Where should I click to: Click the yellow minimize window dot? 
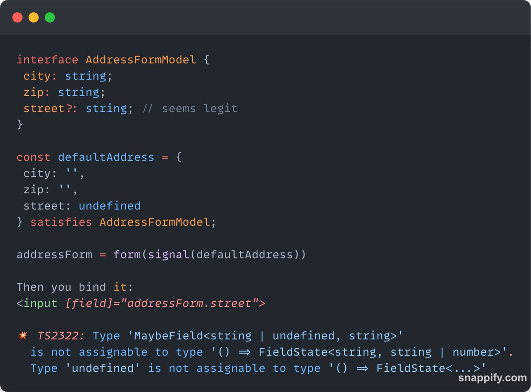pos(34,18)
